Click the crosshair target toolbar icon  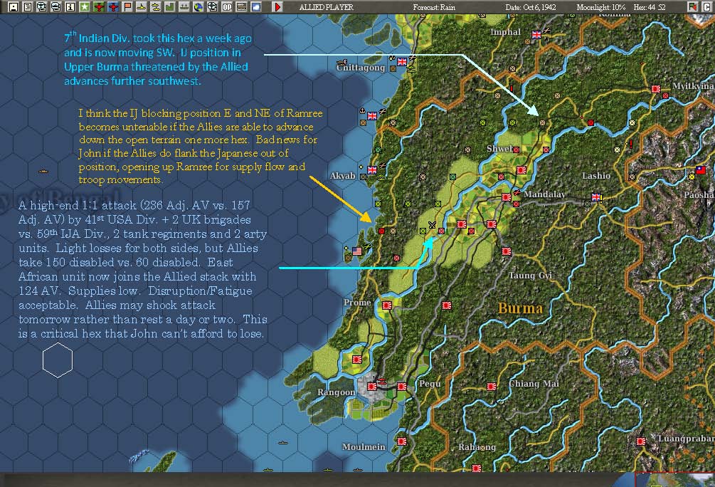coord(213,7)
